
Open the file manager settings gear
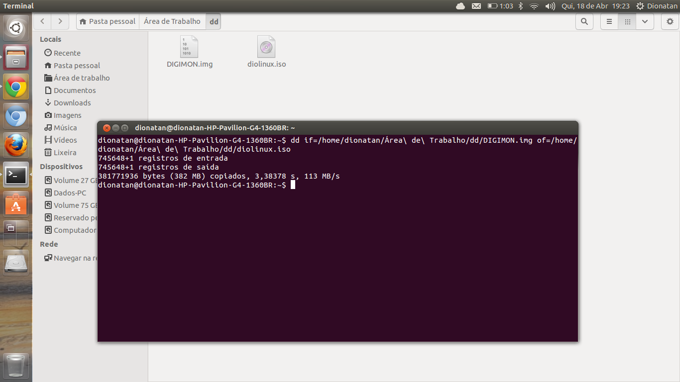coord(670,21)
